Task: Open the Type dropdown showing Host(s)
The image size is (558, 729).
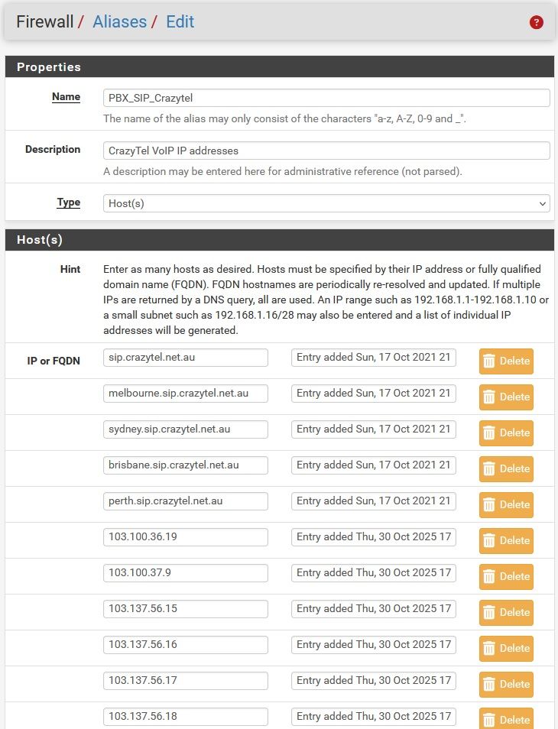Action: coord(326,203)
